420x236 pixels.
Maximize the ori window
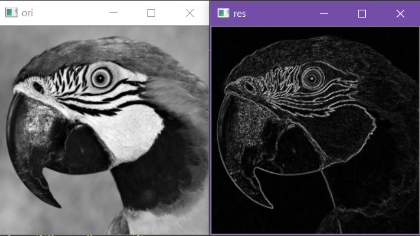coord(151,13)
